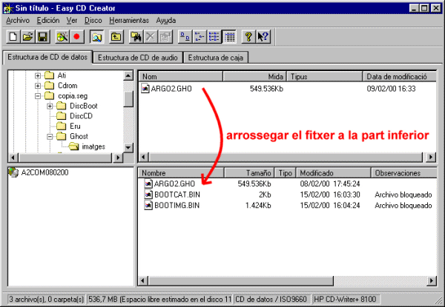Sort CD layout by Tipo column
Screen dimensions: 445x307
286,173
